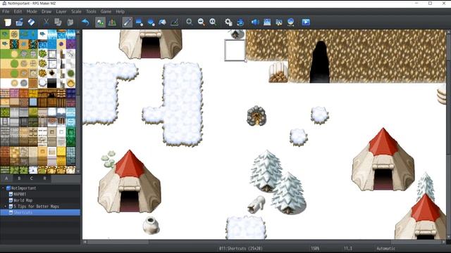Viewport: 451px width, 253px height.
Task: Click the white clay pot on map
Action: coord(151,225)
